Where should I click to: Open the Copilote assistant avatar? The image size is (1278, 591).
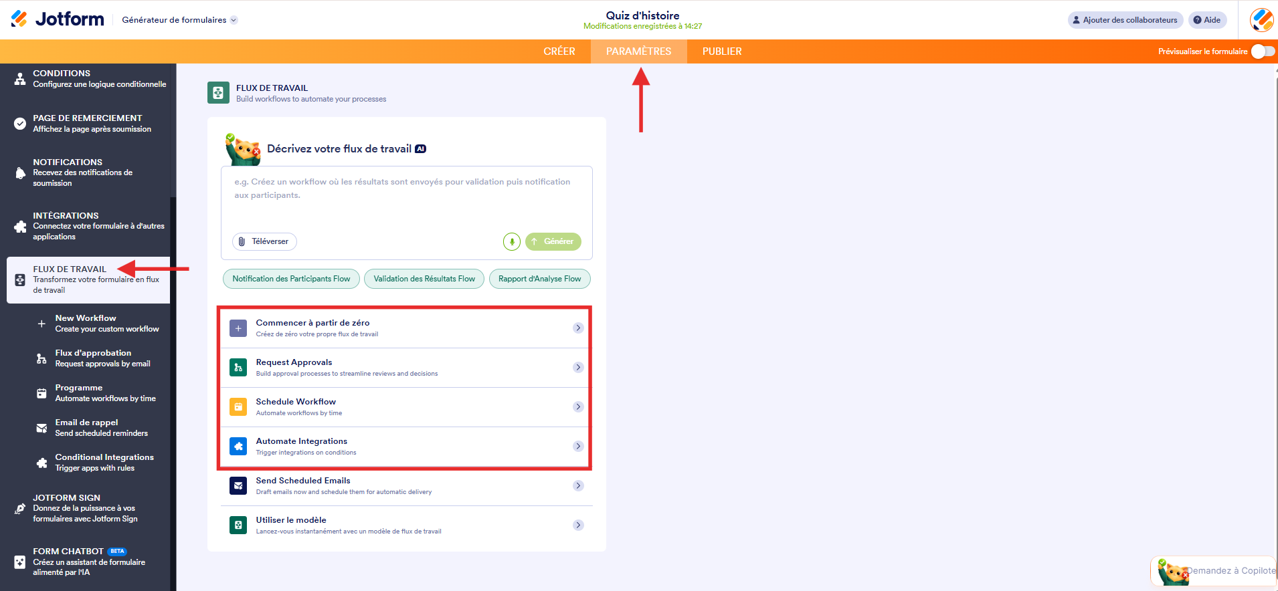coord(1172,572)
